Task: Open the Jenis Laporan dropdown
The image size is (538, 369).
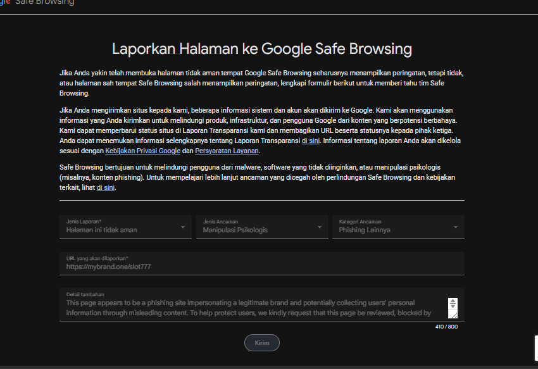Action: 125,227
